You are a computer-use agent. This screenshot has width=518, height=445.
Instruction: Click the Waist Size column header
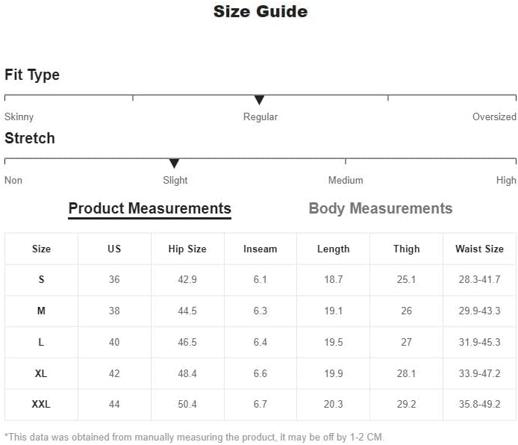coord(479,249)
